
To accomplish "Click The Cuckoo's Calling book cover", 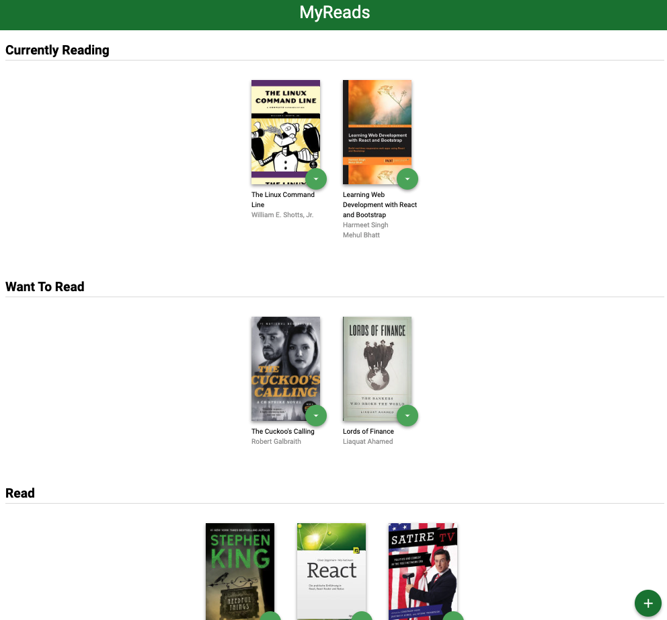I will 286,369.
